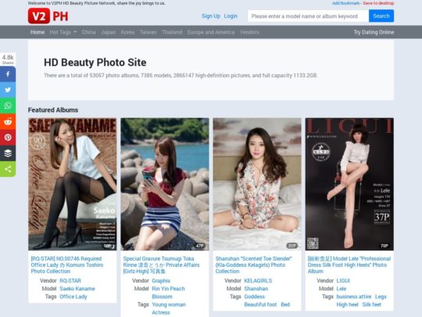Share via the Twitter bird icon

click(x=8, y=90)
